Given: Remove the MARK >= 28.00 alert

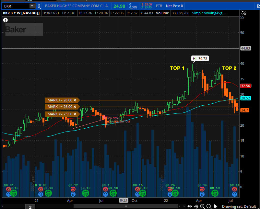Looking at the screenshot, I should 75,100.
